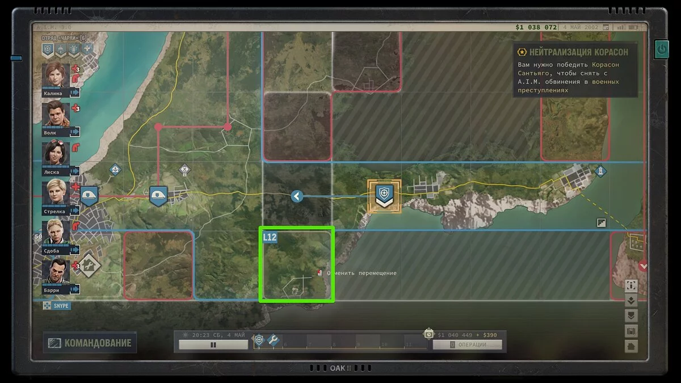
Task: Click the squad direction arrow on the route
Action: [x=297, y=196]
